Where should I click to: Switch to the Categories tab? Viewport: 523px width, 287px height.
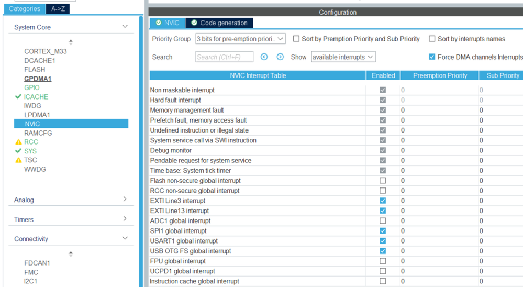(x=25, y=9)
